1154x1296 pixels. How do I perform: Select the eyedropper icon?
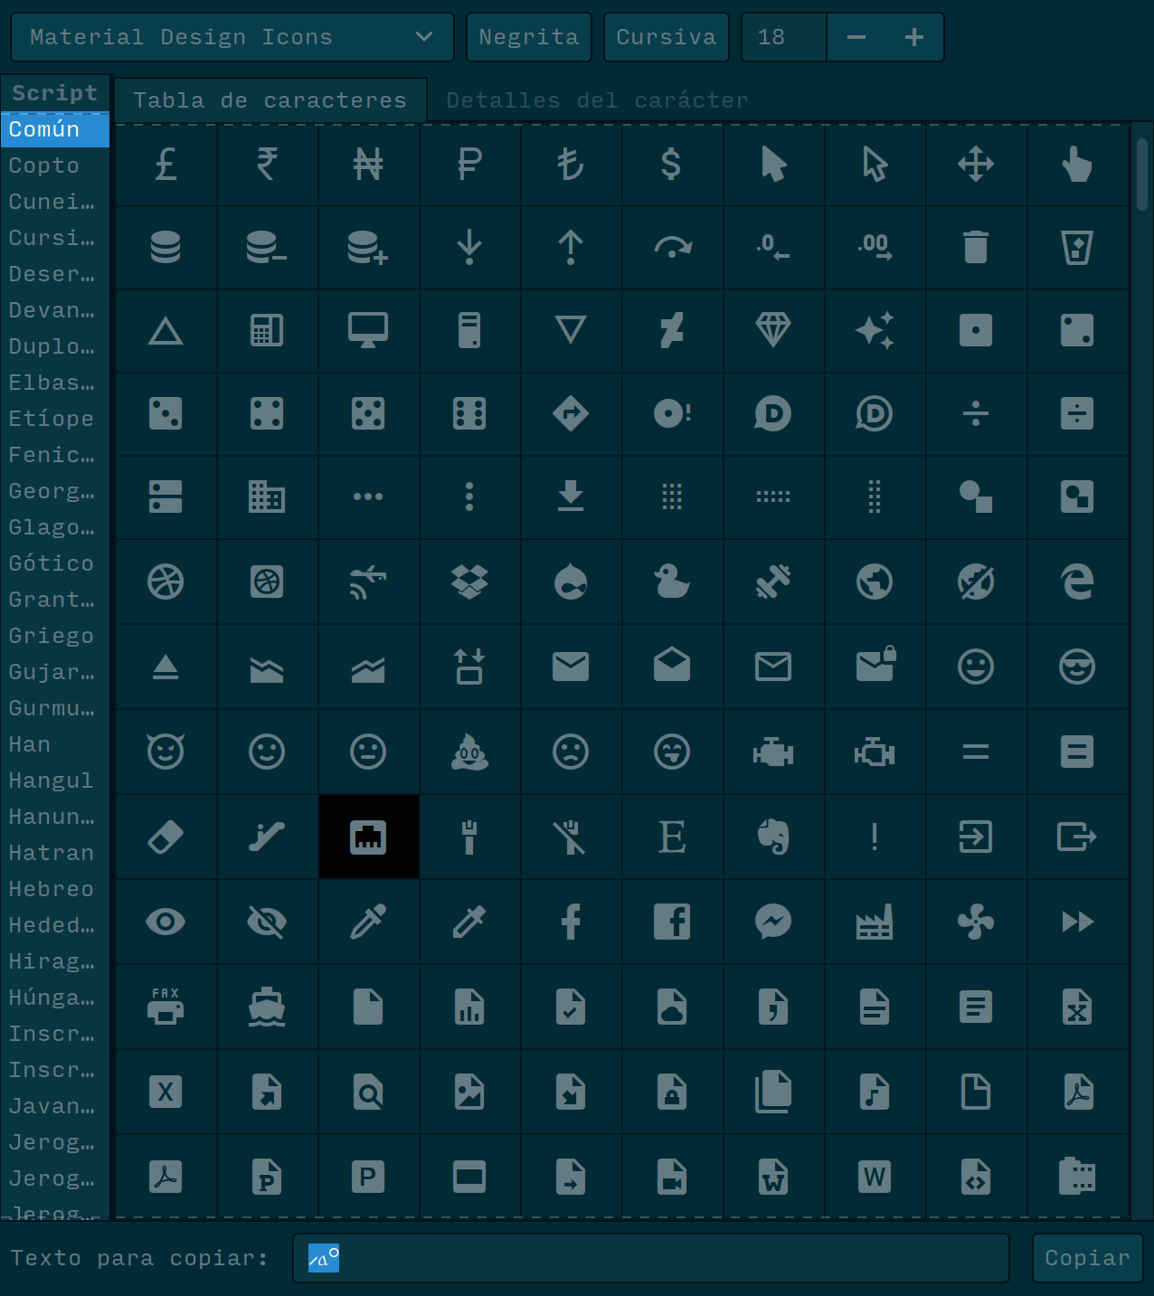click(368, 922)
